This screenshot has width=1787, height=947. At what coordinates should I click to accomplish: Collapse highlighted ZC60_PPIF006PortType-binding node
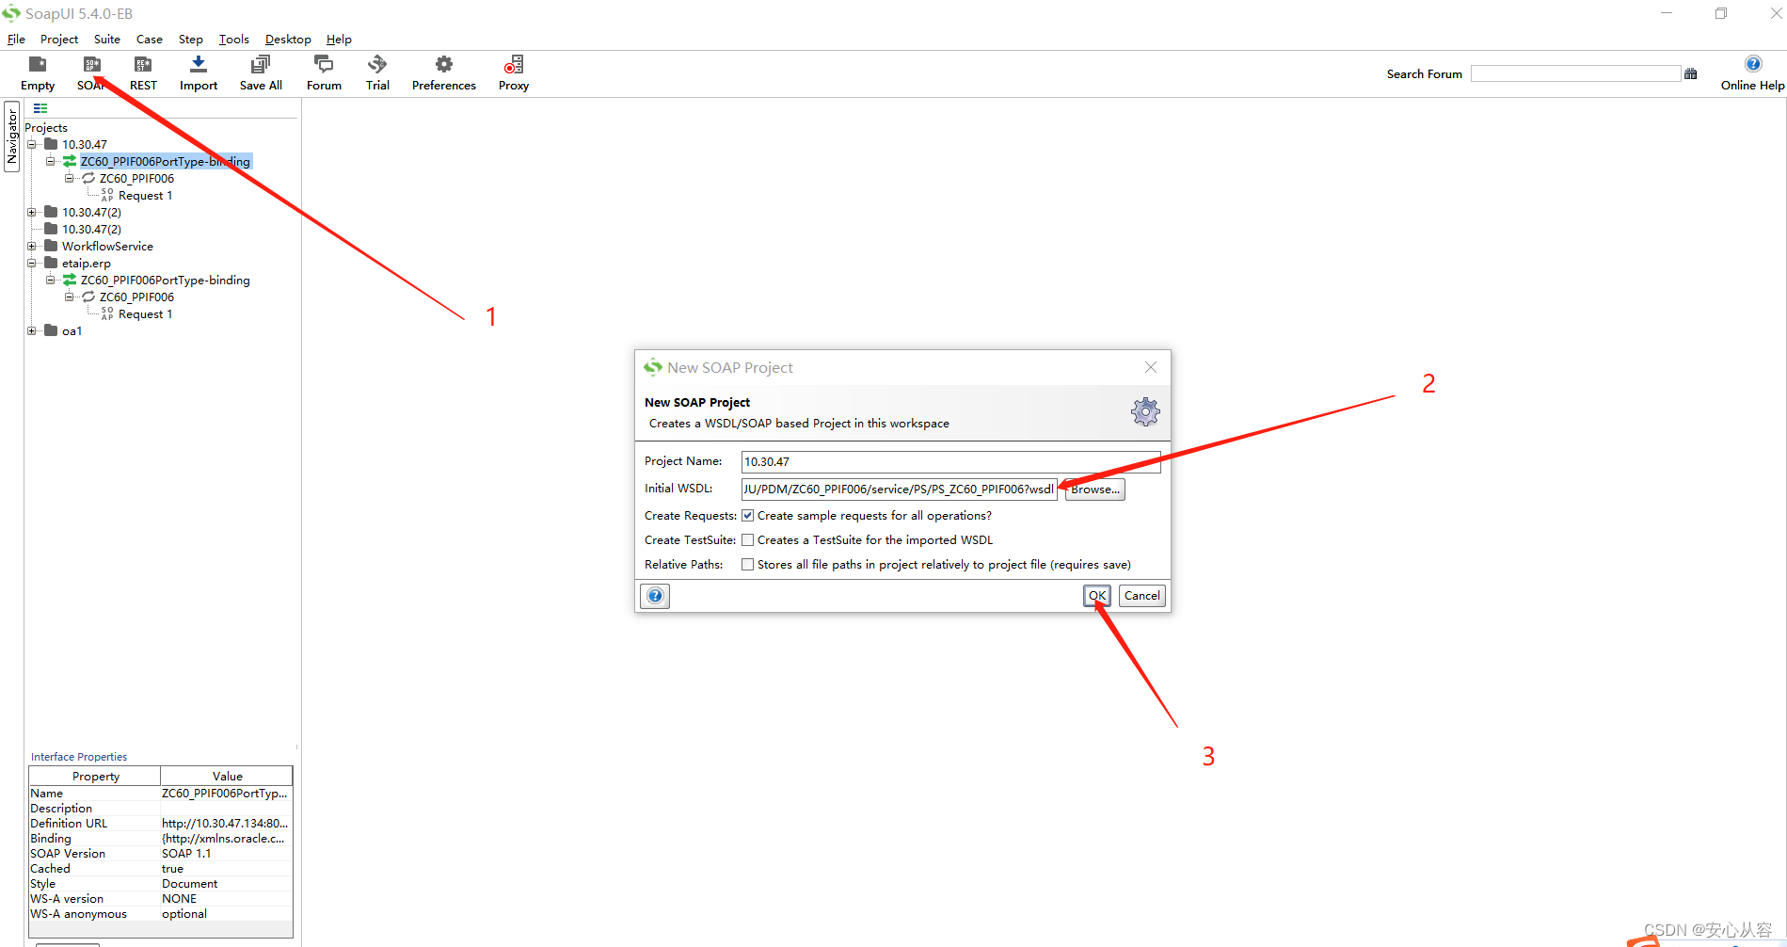pos(51,162)
